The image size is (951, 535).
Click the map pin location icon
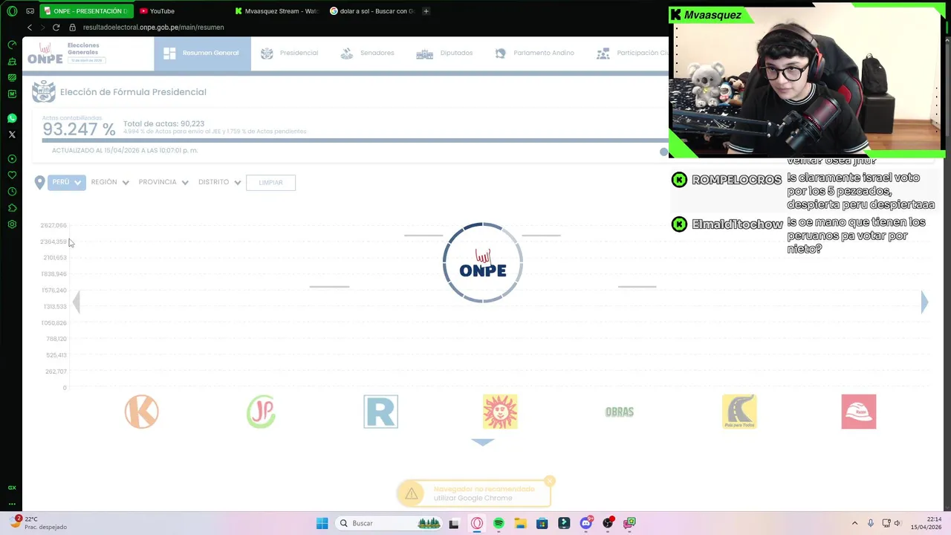pos(40,183)
